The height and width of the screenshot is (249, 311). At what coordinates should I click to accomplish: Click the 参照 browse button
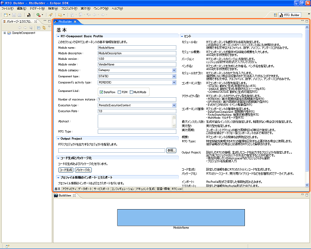[x=171, y=150]
